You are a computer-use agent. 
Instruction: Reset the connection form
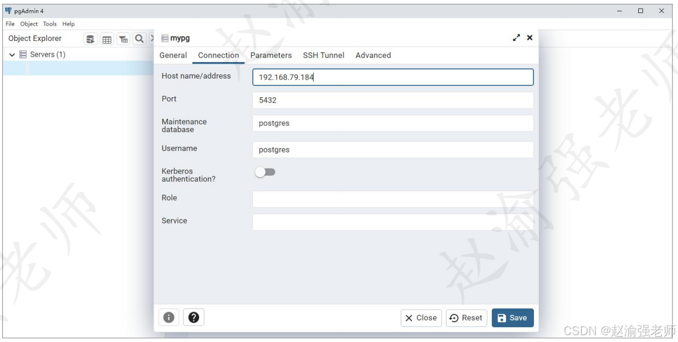coord(466,318)
